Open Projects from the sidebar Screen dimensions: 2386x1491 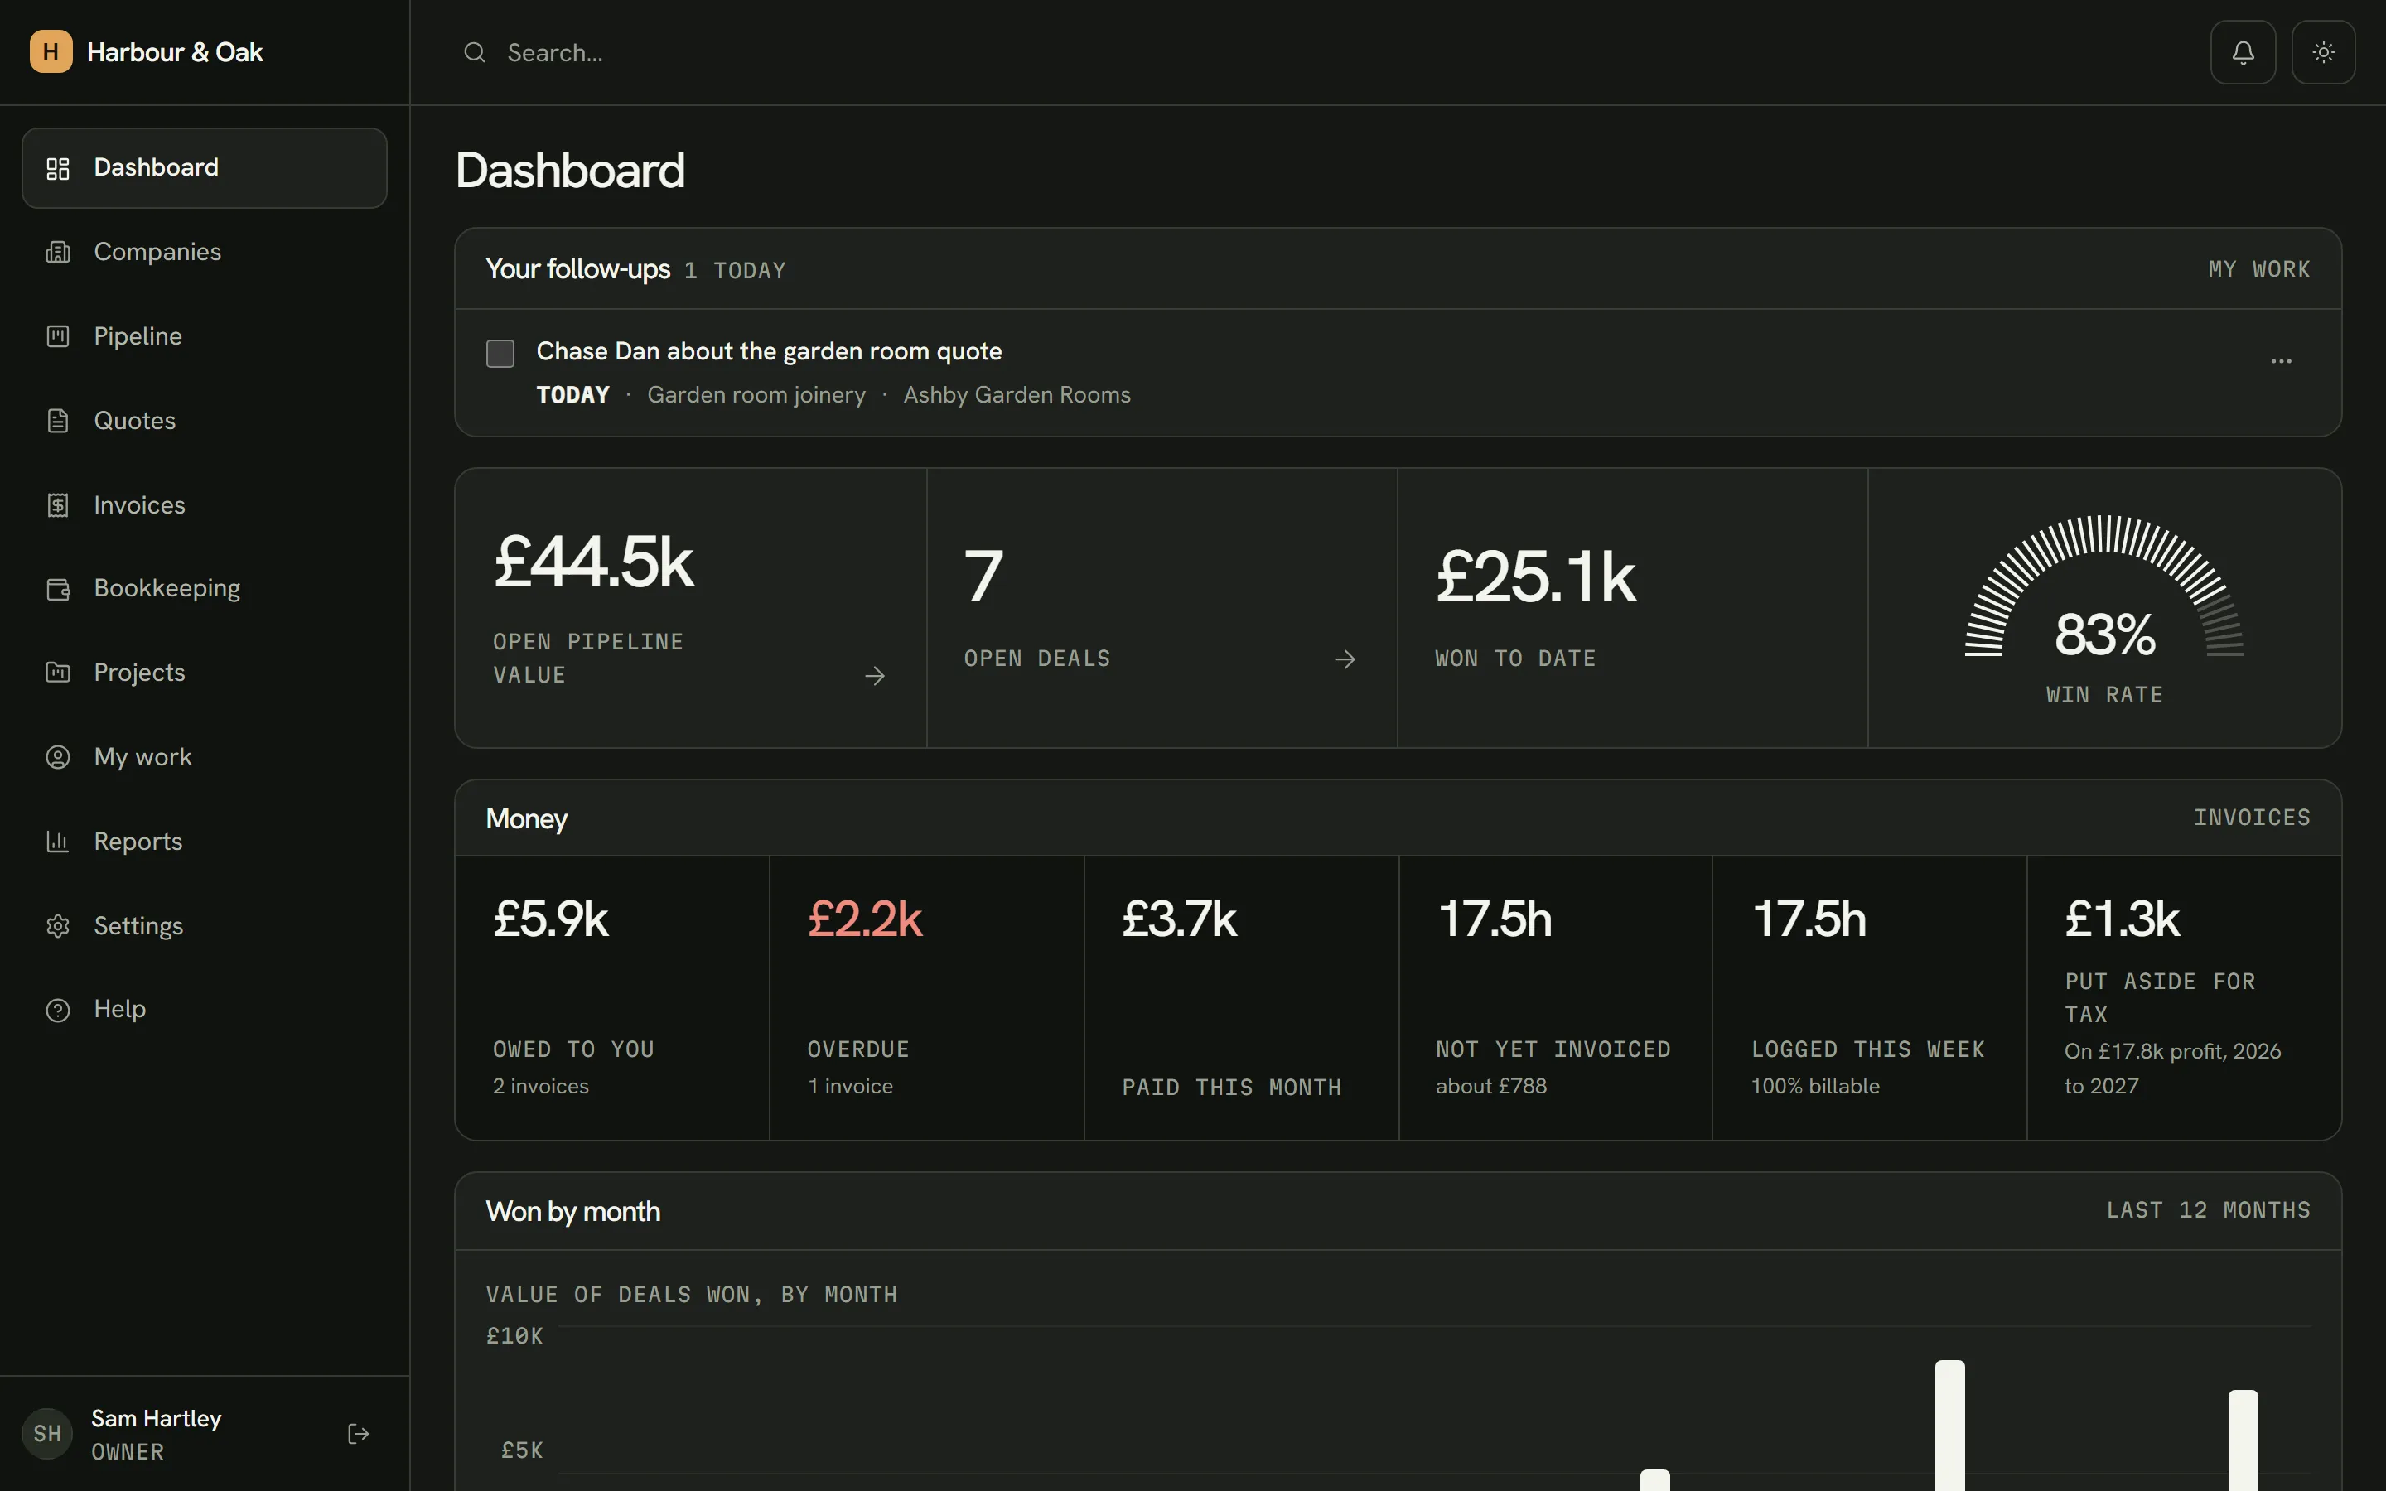[204, 673]
